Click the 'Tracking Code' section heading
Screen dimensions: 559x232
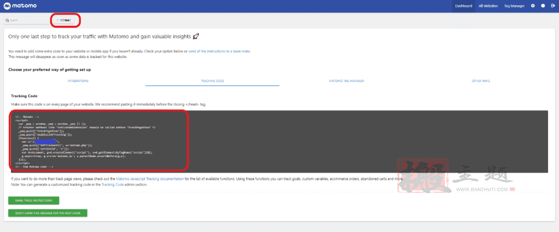tap(24, 96)
